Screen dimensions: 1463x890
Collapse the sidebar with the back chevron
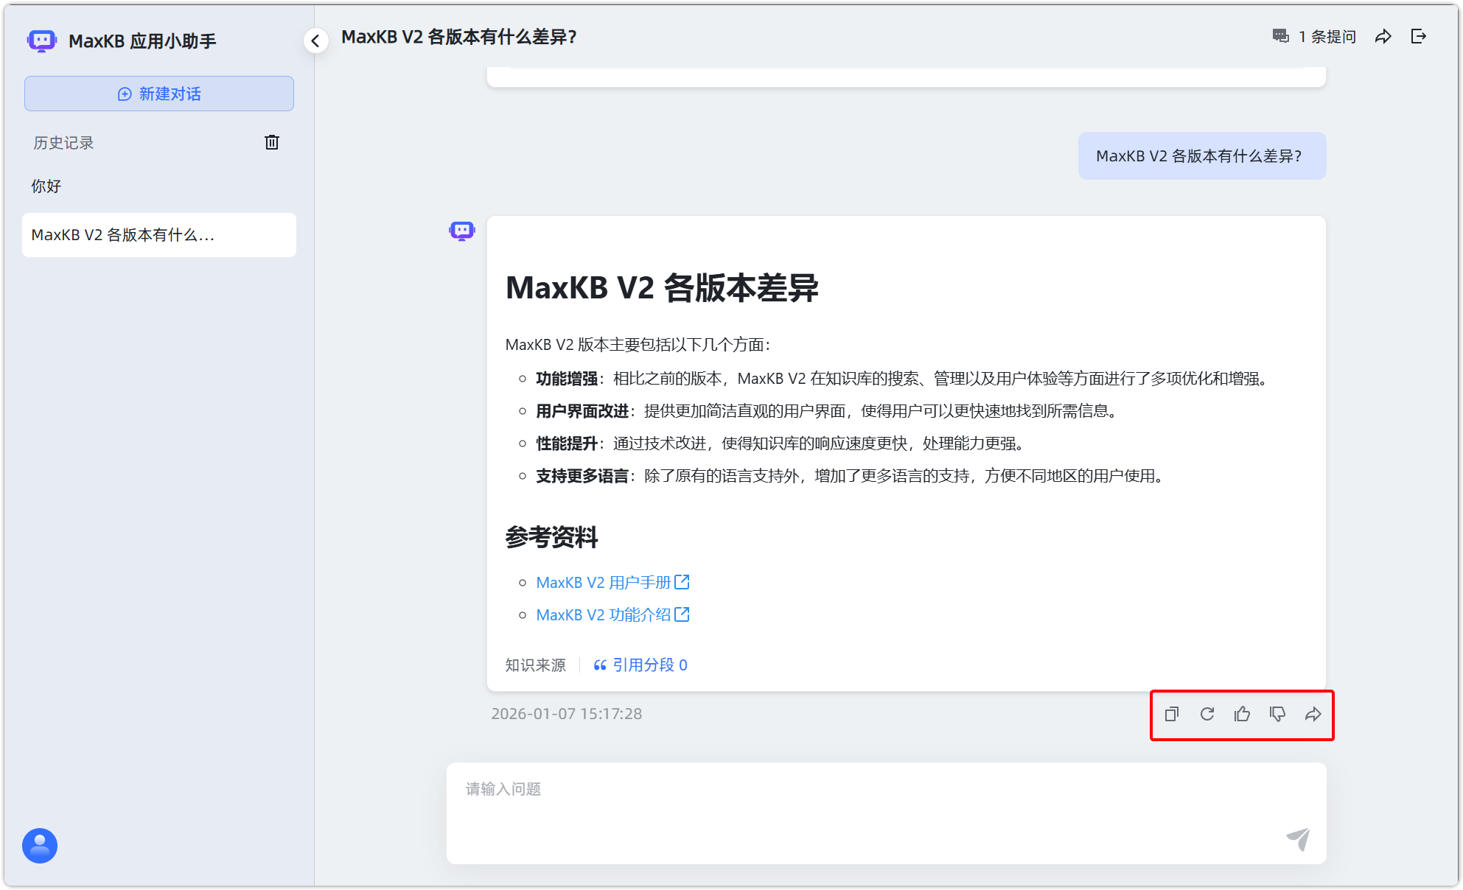(x=315, y=41)
